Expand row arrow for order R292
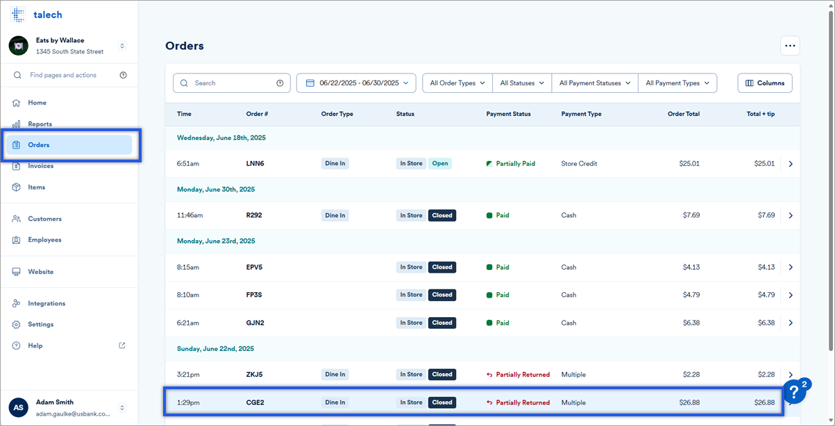Viewport: 835px width, 426px height. pyautogui.click(x=791, y=215)
